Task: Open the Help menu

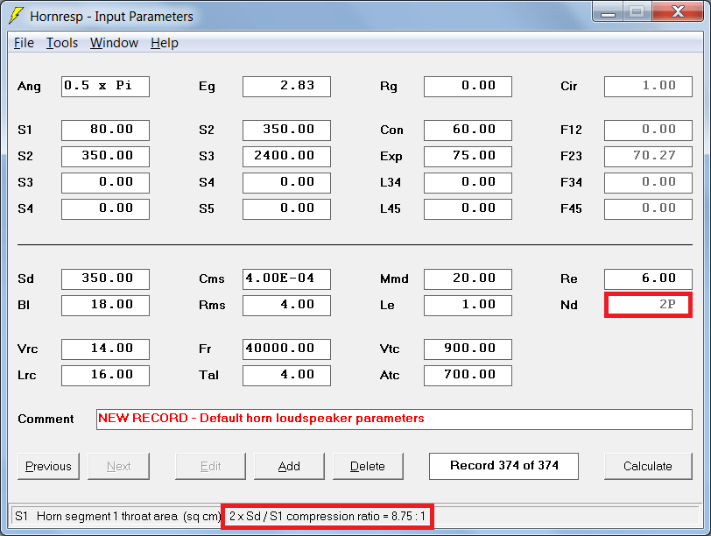Action: pyautogui.click(x=164, y=43)
